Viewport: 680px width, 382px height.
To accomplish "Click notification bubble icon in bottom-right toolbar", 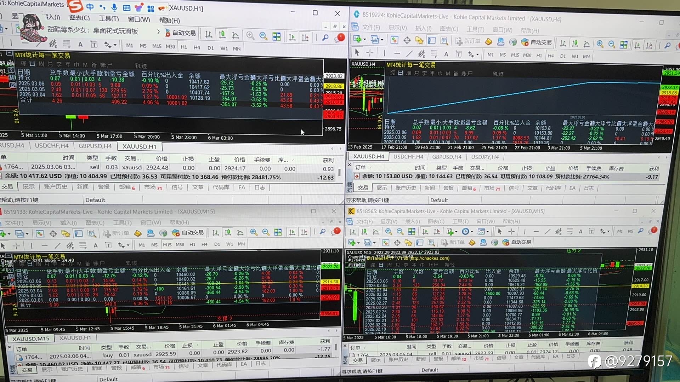I will (x=653, y=231).
